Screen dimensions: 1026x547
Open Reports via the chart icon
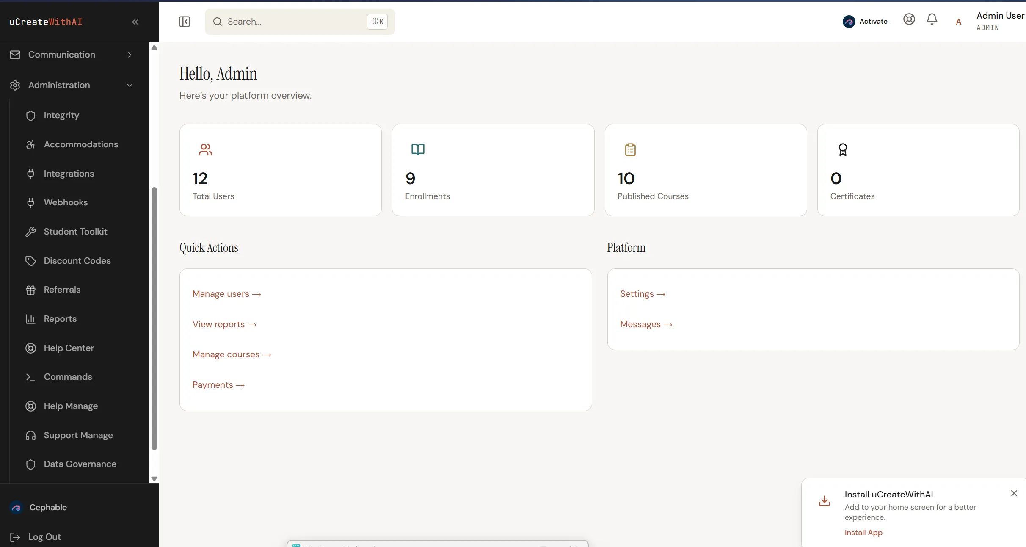31,319
